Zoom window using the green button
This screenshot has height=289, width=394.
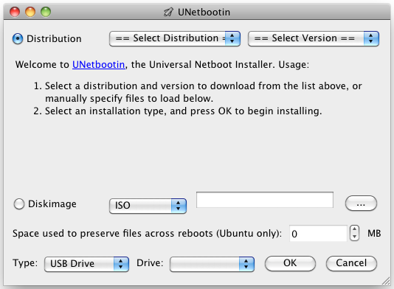coord(46,12)
